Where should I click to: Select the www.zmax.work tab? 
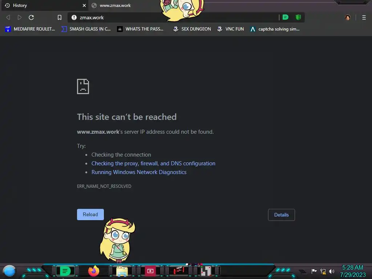(x=124, y=5)
